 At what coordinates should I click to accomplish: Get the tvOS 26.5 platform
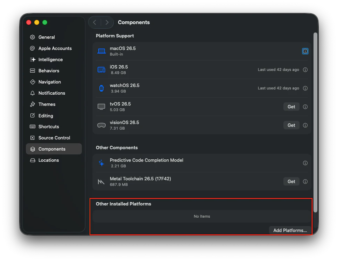[291, 107]
